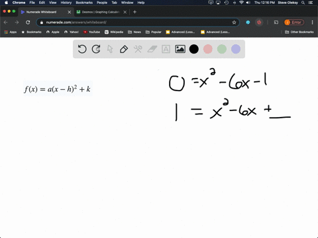Open the Help menu
The image size is (318, 238).
[141, 3]
